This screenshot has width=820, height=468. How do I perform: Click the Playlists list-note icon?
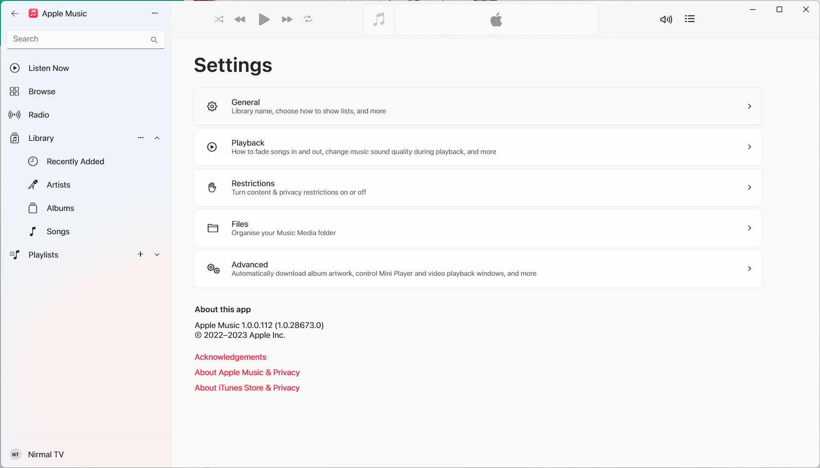coord(14,255)
